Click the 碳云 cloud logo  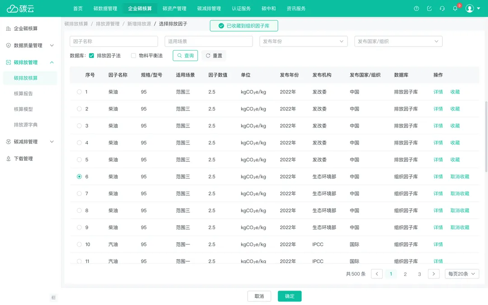(20, 9)
